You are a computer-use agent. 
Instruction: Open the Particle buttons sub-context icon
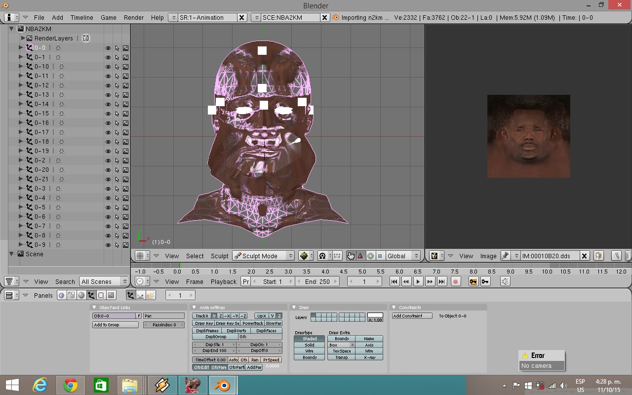[x=151, y=295]
